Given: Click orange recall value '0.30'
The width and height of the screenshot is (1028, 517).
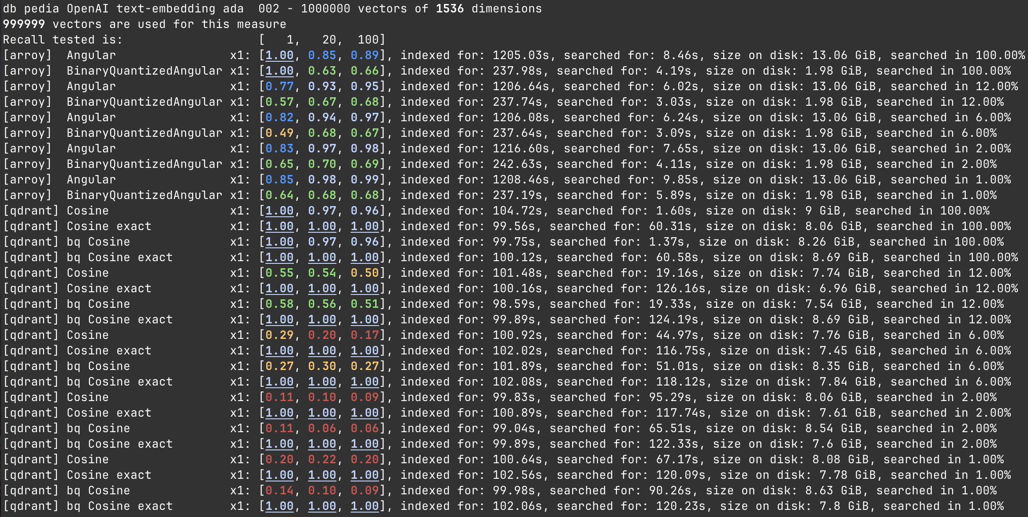Looking at the screenshot, I should coord(322,366).
